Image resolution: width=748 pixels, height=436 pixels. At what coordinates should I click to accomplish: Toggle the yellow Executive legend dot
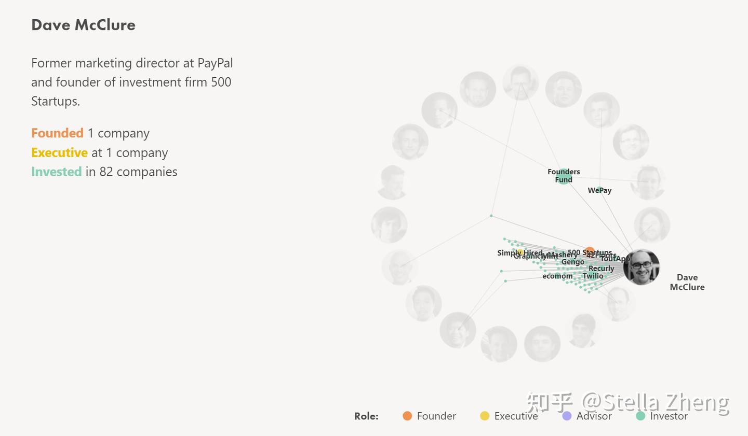[485, 416]
